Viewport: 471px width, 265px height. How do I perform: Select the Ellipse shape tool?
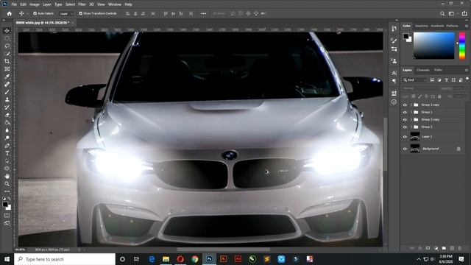click(x=7, y=169)
